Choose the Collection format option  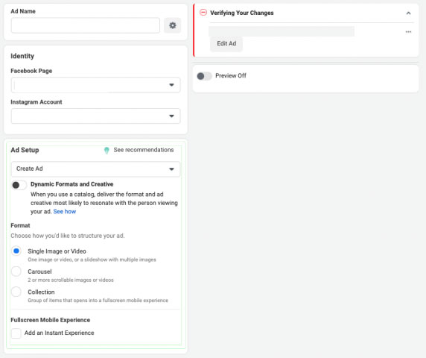[16, 292]
